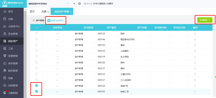The width and height of the screenshot is (216, 98).
Task: Open the 旗舰版操作手册测试 company dropdown
Action: [x=49, y=4]
